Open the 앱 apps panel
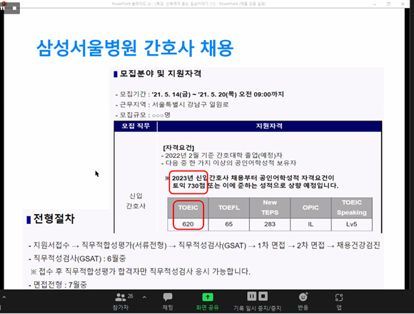Screen dimensions: 414x314 click(x=339, y=301)
